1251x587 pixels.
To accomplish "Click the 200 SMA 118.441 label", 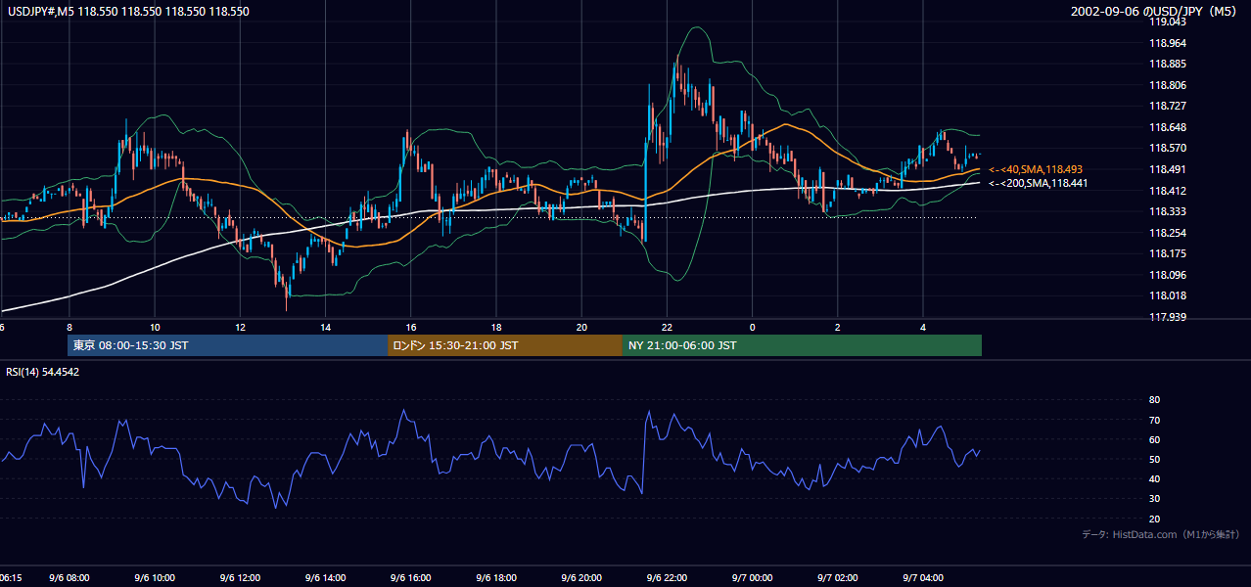I will (1038, 183).
